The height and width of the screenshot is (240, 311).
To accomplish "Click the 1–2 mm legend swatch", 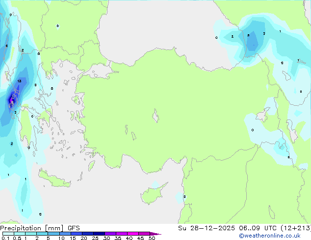I will 31,234.
